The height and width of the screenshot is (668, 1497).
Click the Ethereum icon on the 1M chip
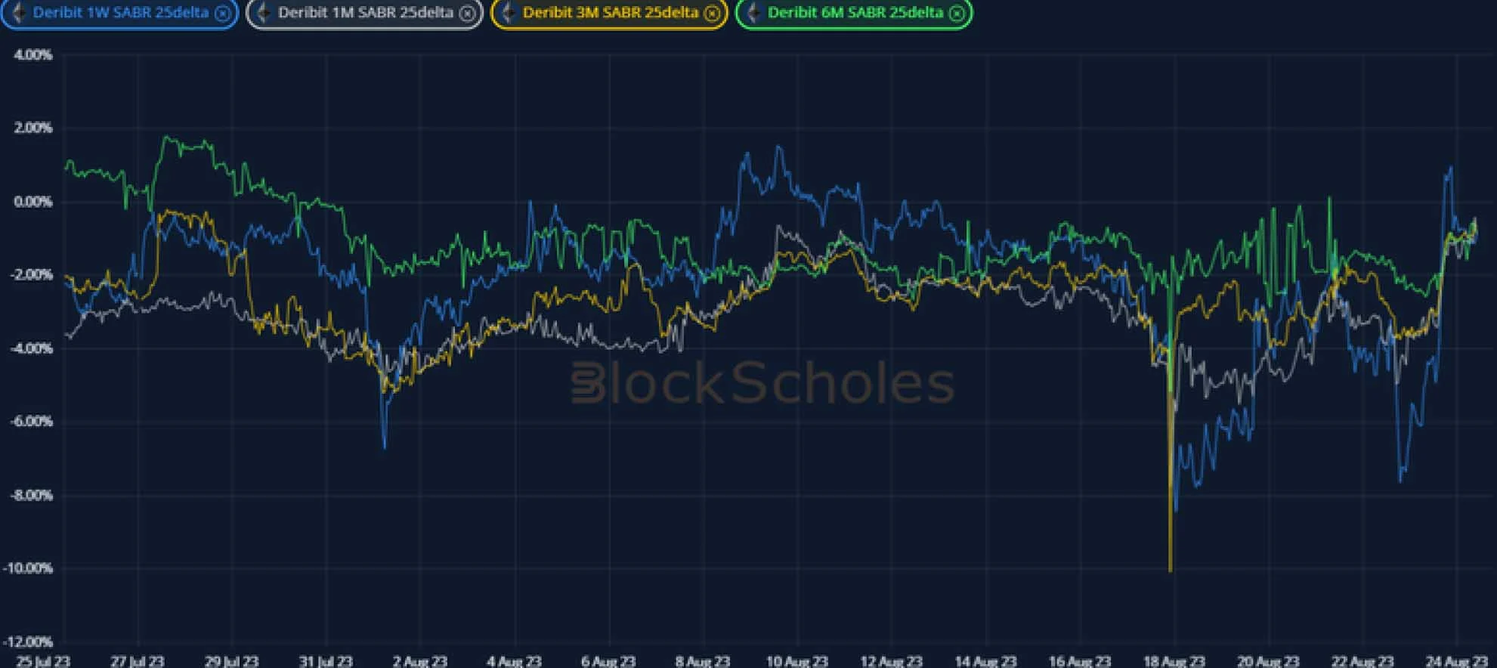264,13
